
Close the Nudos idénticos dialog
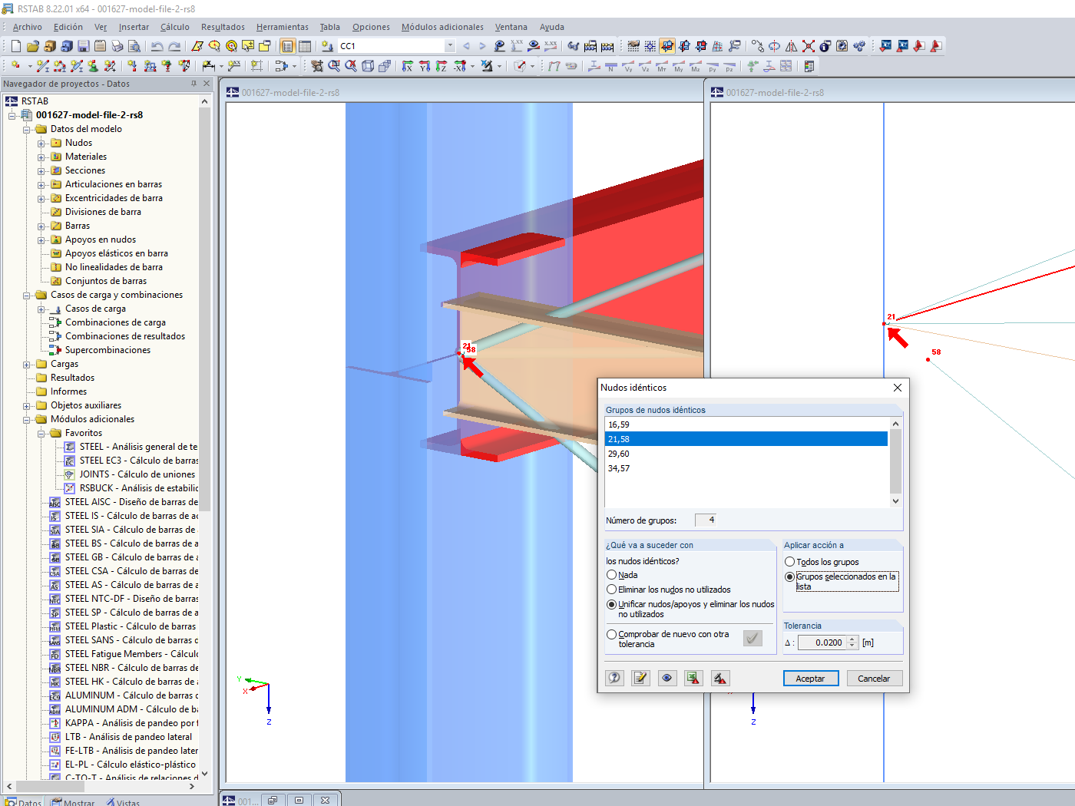coord(898,388)
